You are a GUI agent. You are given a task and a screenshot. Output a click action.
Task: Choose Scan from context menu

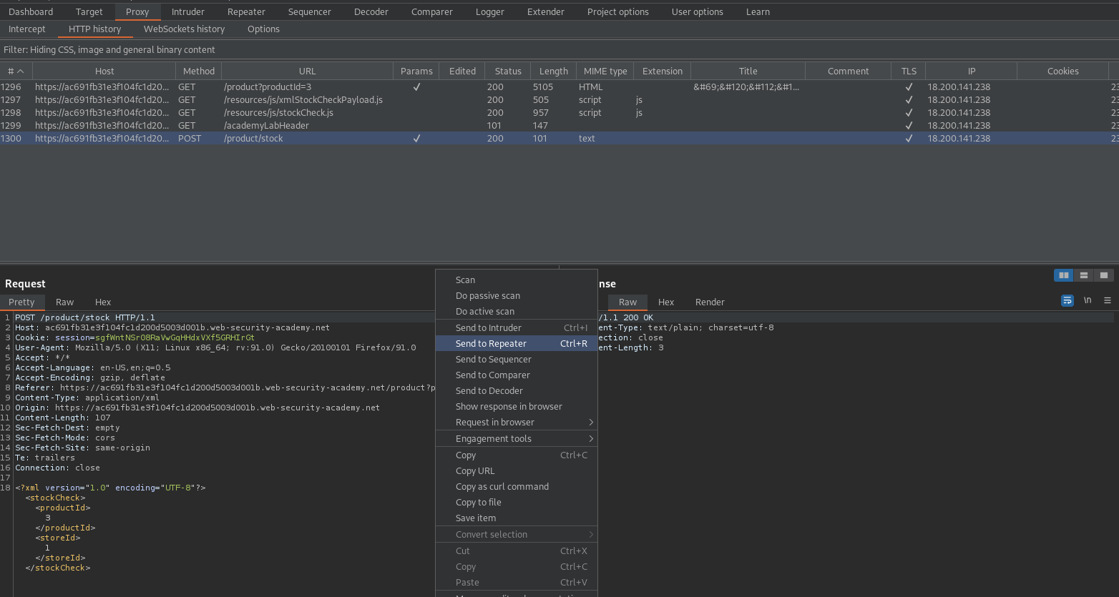(x=517, y=280)
